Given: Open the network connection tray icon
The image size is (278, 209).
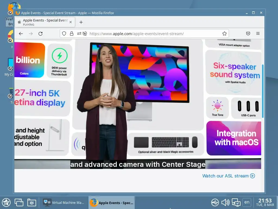Looking at the screenshot, I should pos(236,202).
